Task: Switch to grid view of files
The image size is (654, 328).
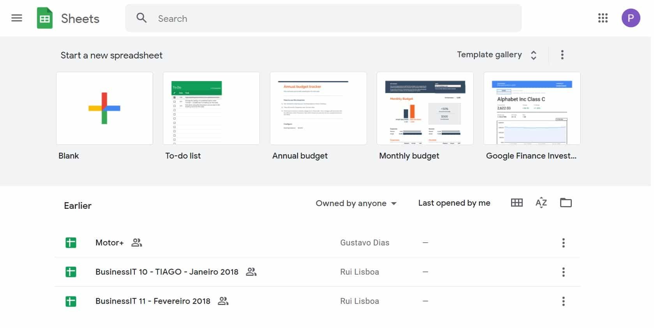Action: point(517,203)
